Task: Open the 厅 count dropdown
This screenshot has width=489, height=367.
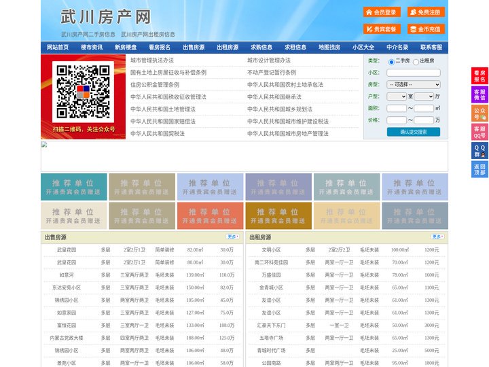Action: click(424, 97)
